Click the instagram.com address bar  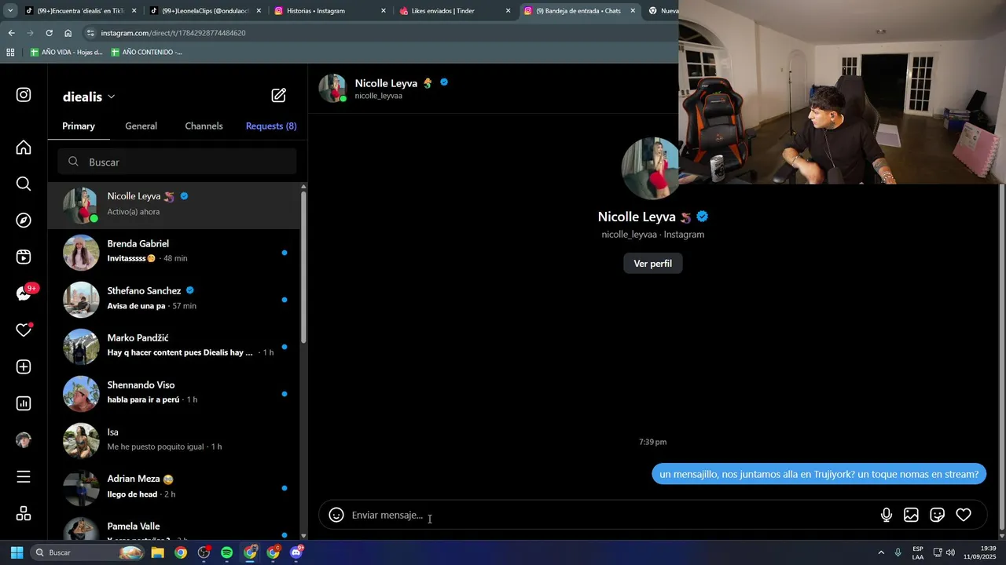coord(377,33)
